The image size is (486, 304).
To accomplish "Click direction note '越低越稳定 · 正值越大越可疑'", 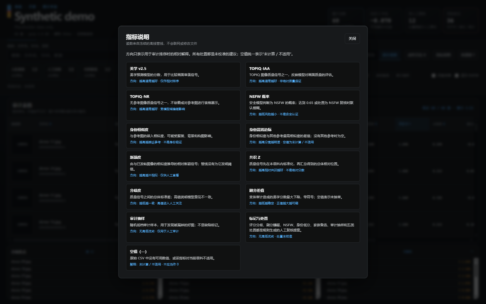I will click(x=278, y=203).
